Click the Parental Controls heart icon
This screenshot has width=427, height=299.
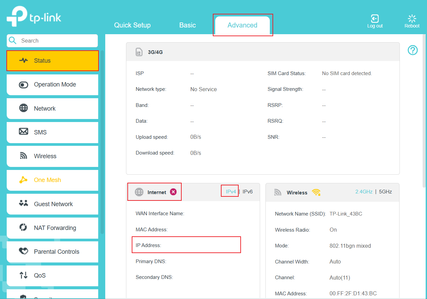[23, 252]
